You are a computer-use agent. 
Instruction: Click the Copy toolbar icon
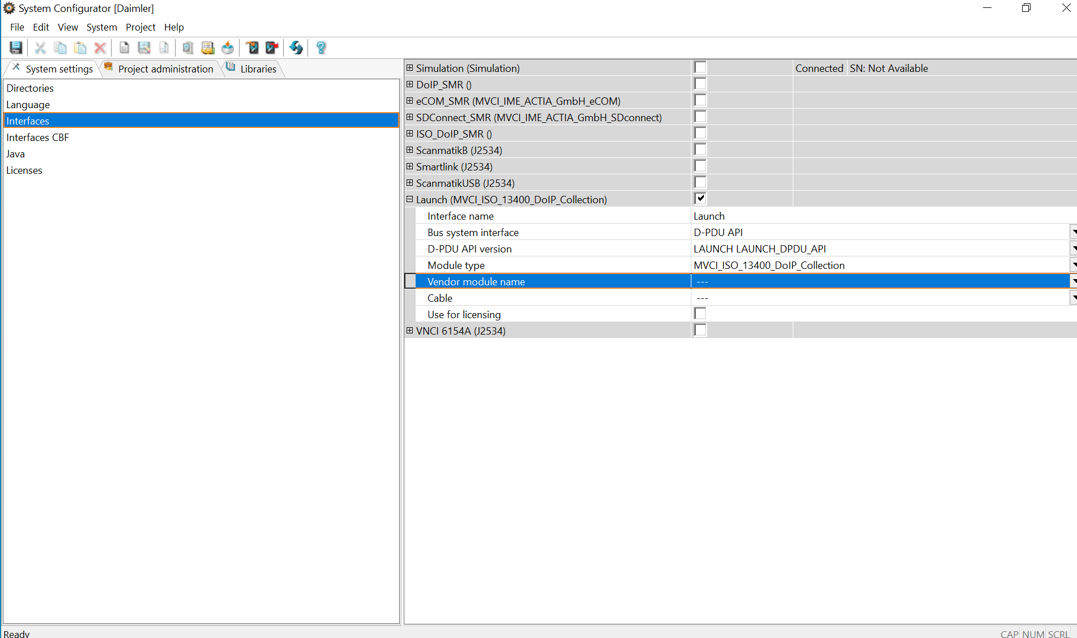tap(60, 48)
